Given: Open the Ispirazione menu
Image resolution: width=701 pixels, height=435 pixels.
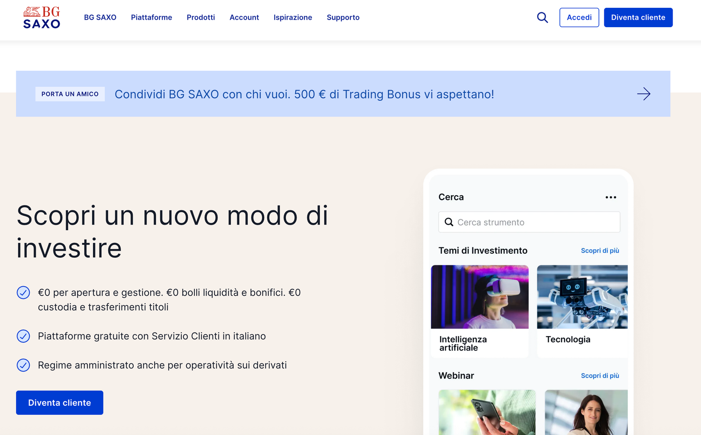Looking at the screenshot, I should pos(293,18).
